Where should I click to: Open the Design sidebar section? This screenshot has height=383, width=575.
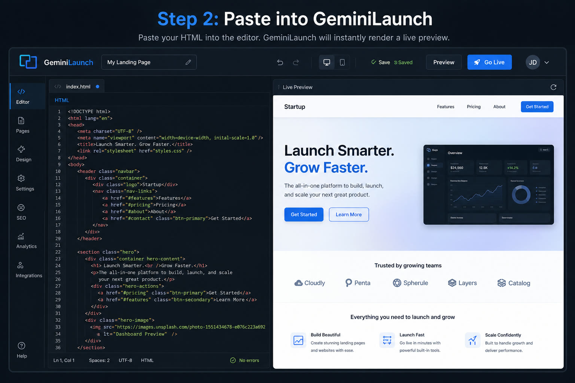23,154
